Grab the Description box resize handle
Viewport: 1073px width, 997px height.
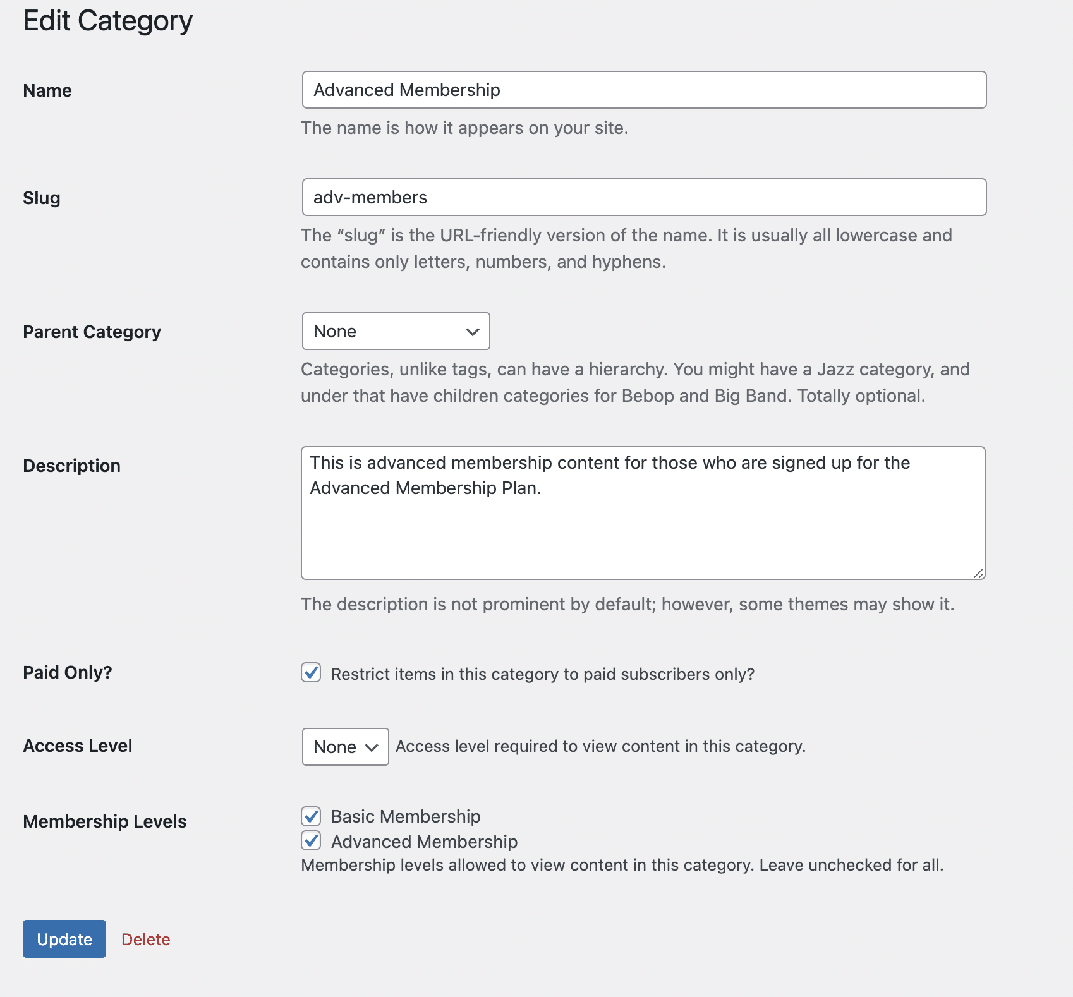(x=978, y=573)
